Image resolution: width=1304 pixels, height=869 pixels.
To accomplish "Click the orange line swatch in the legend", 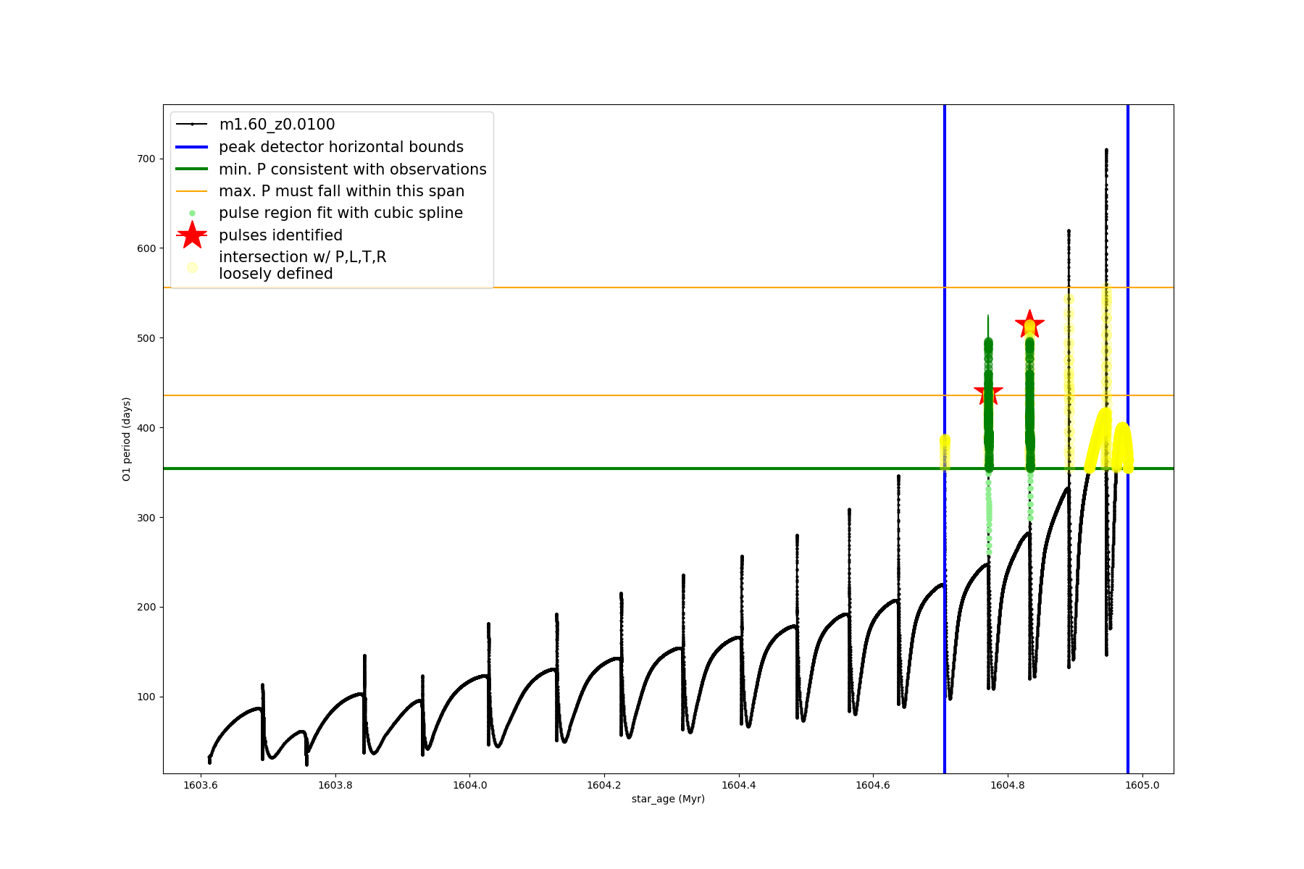I will [x=192, y=191].
